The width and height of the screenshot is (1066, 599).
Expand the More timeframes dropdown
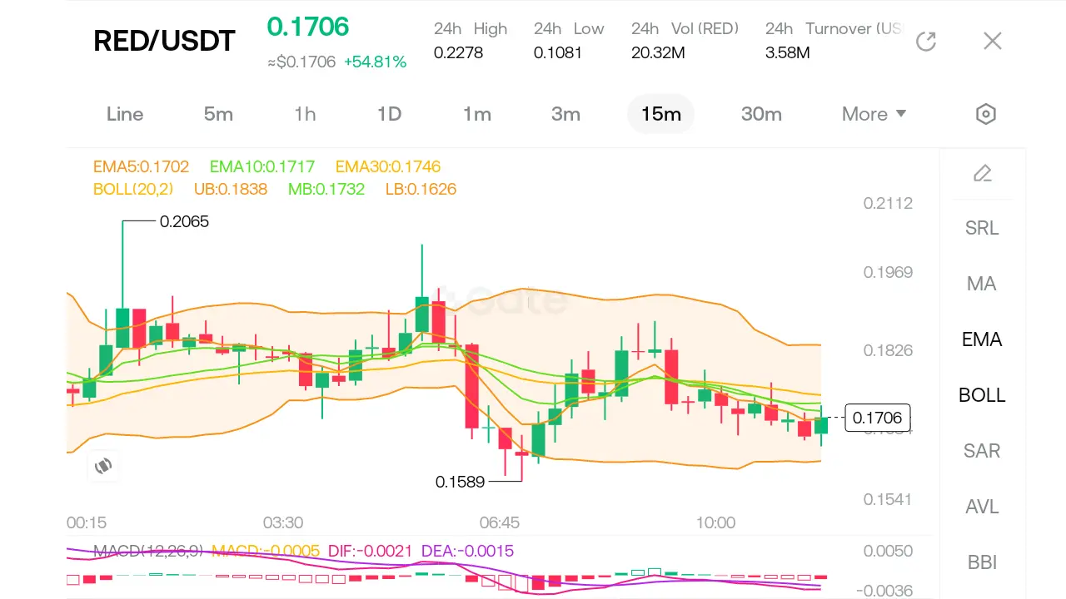coord(874,114)
